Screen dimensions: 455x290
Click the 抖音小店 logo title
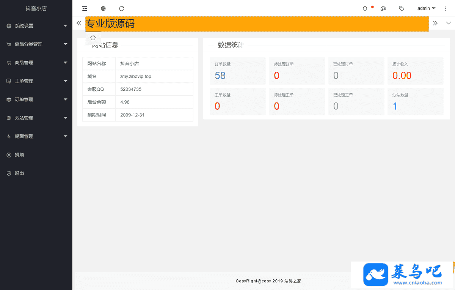click(36, 8)
